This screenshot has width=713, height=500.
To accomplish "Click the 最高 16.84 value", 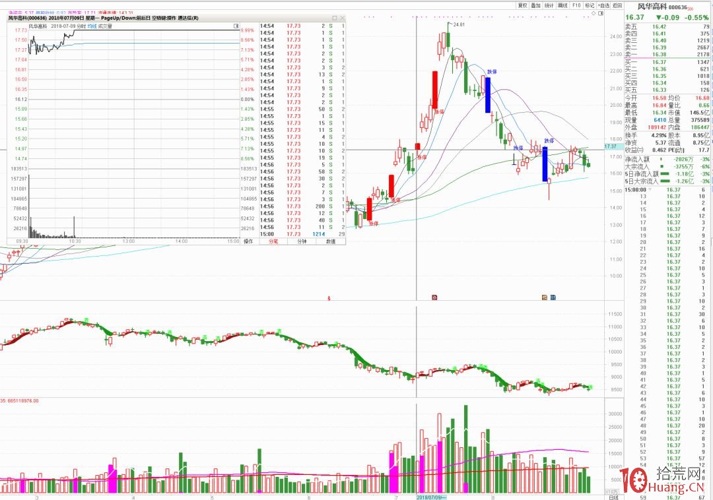I will [x=660, y=106].
